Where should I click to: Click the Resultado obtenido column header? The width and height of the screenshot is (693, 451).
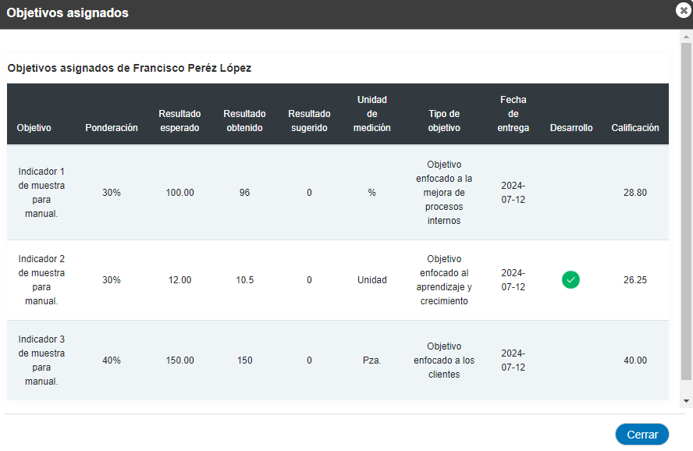tap(244, 121)
